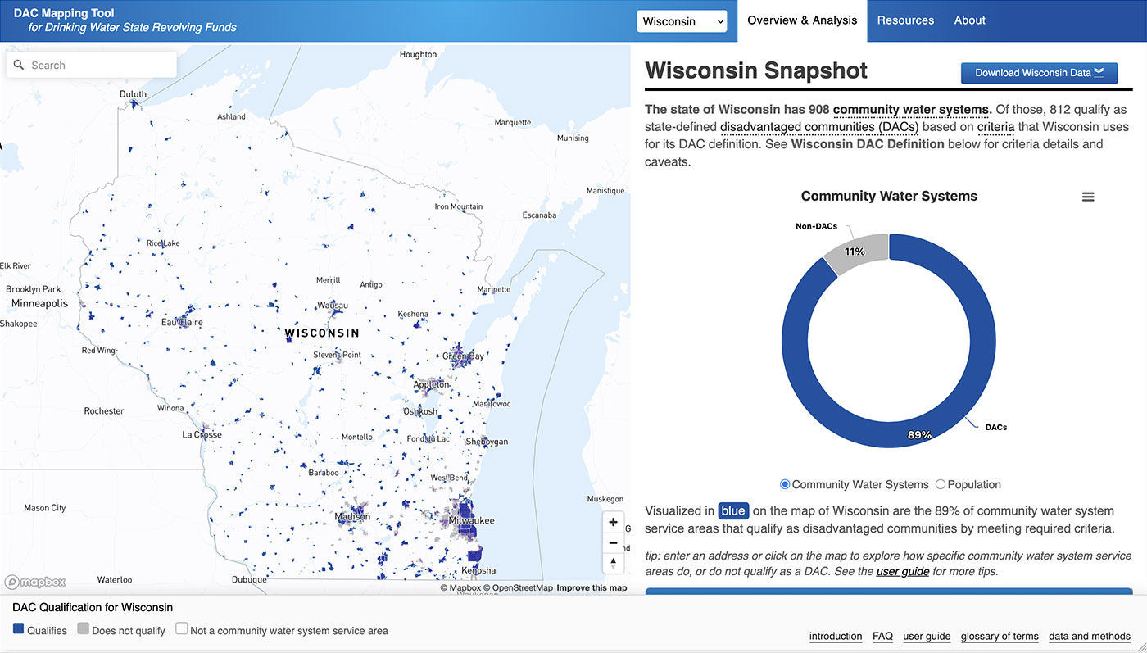Image resolution: width=1147 pixels, height=653 pixels.
Task: Open the glossary of terms link
Action: (999, 636)
